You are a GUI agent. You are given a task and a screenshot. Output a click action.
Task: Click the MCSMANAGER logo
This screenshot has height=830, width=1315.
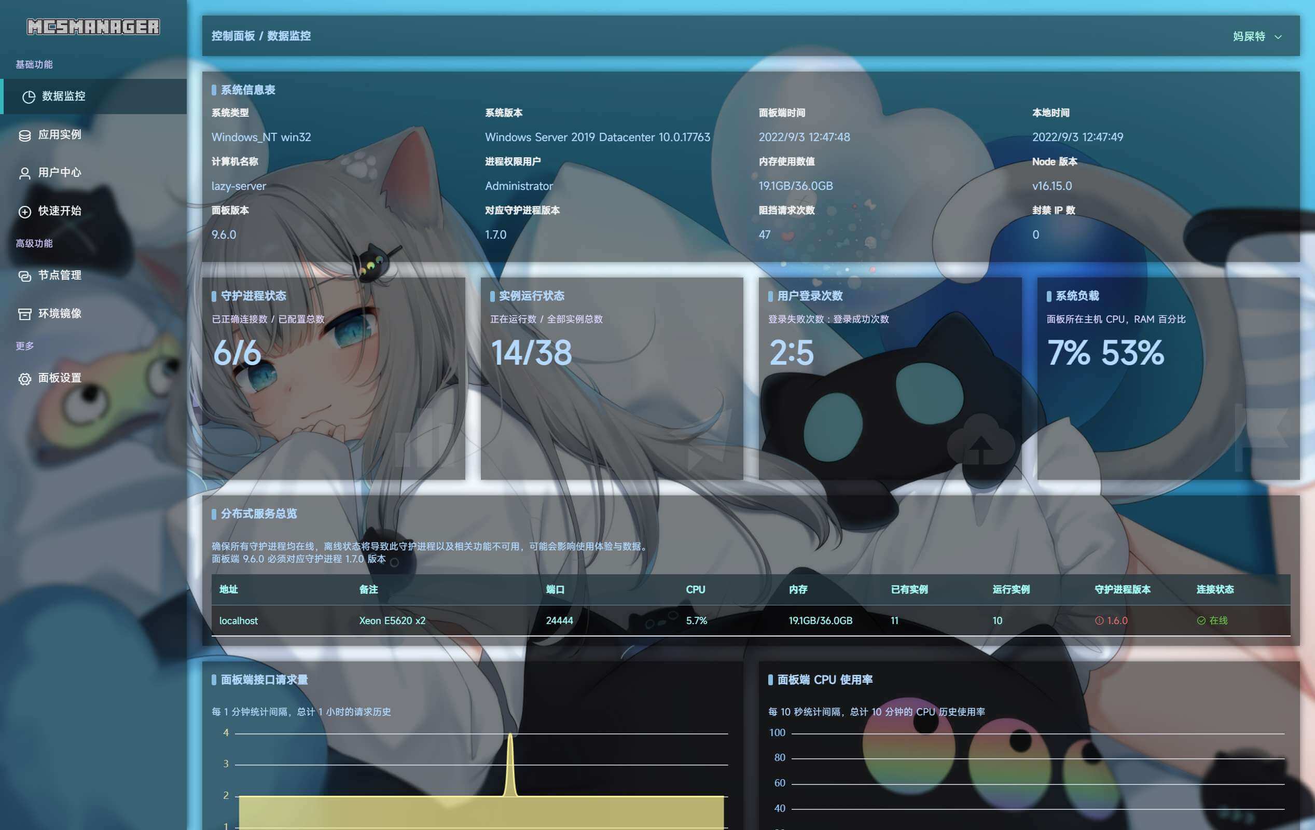93,27
